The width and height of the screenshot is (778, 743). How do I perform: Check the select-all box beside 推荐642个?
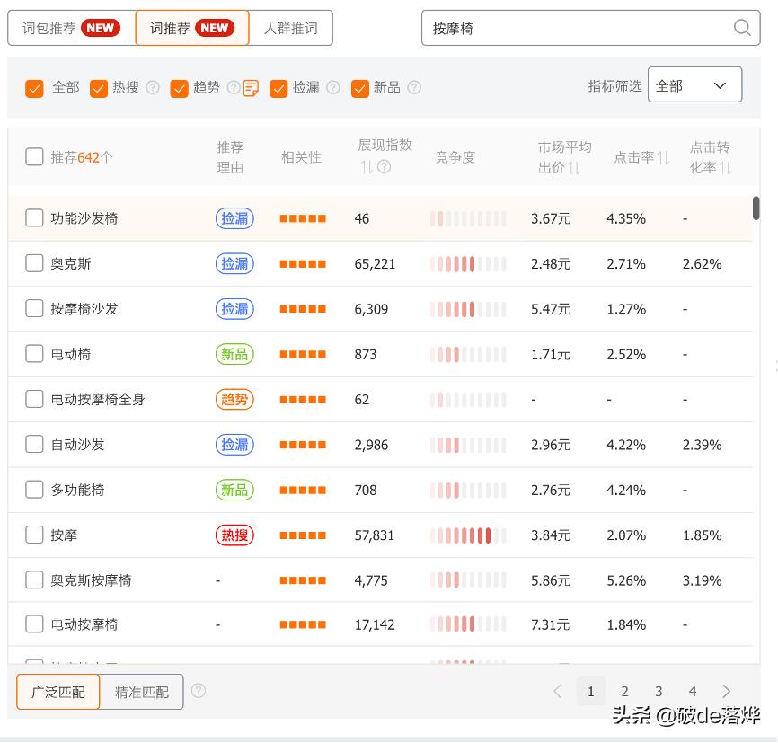coord(34,155)
